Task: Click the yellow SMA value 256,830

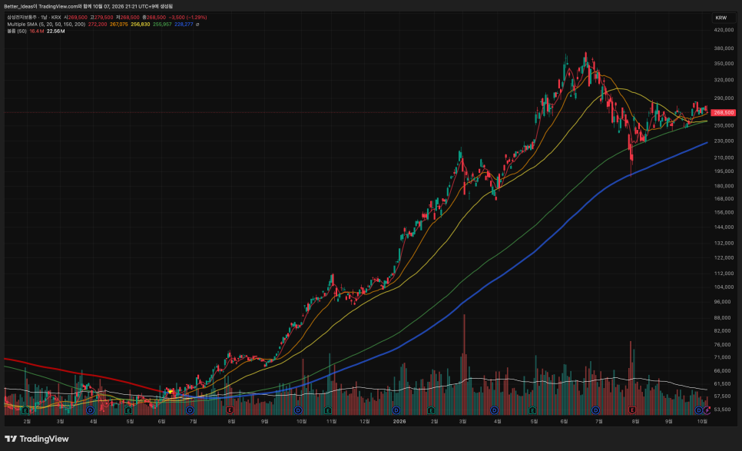Action: coord(141,24)
